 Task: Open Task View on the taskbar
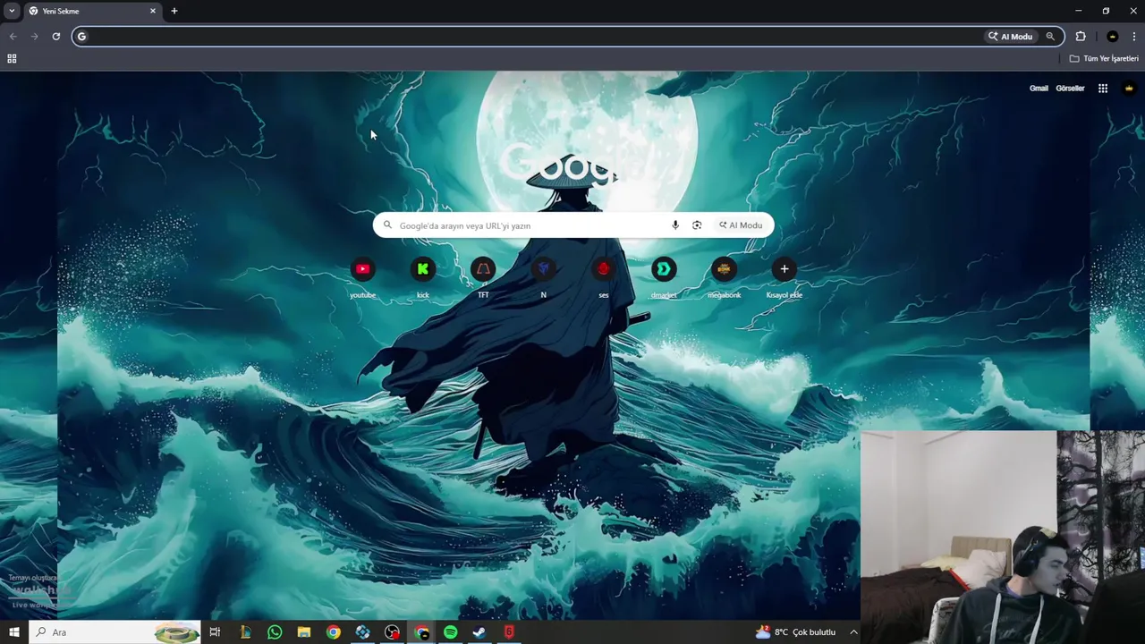[215, 632]
